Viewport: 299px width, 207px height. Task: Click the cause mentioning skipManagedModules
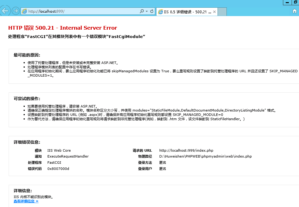[x=163, y=73]
